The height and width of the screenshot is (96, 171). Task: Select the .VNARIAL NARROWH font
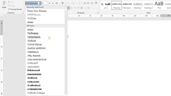click(x=45, y=48)
